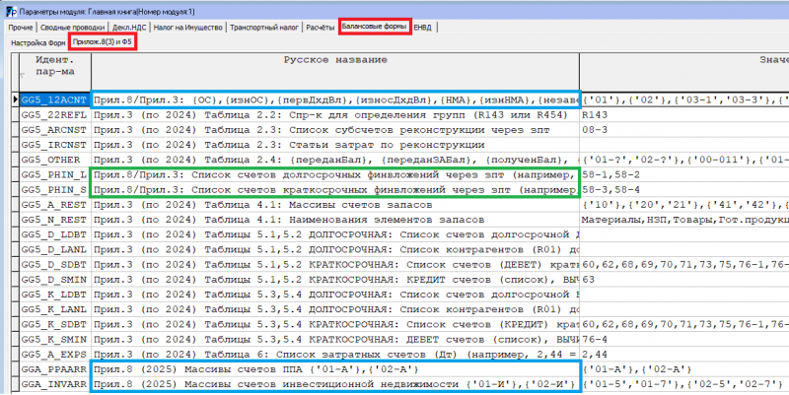
Task: Go to the Транспортный налог tab
Action: point(264,28)
